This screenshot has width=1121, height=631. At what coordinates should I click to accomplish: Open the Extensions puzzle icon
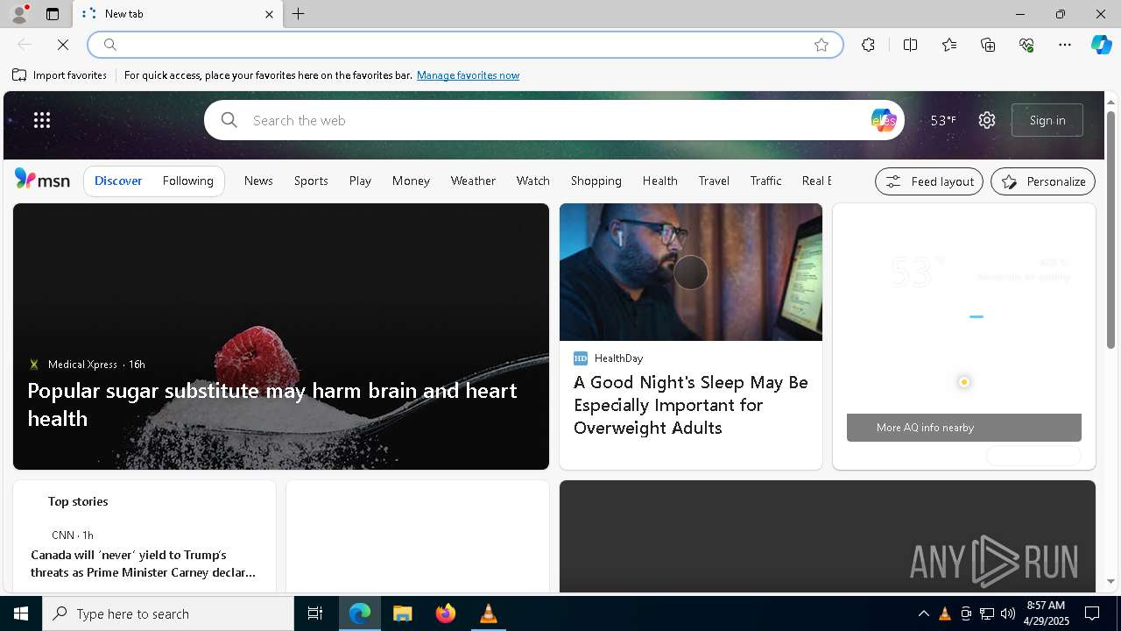click(868, 45)
